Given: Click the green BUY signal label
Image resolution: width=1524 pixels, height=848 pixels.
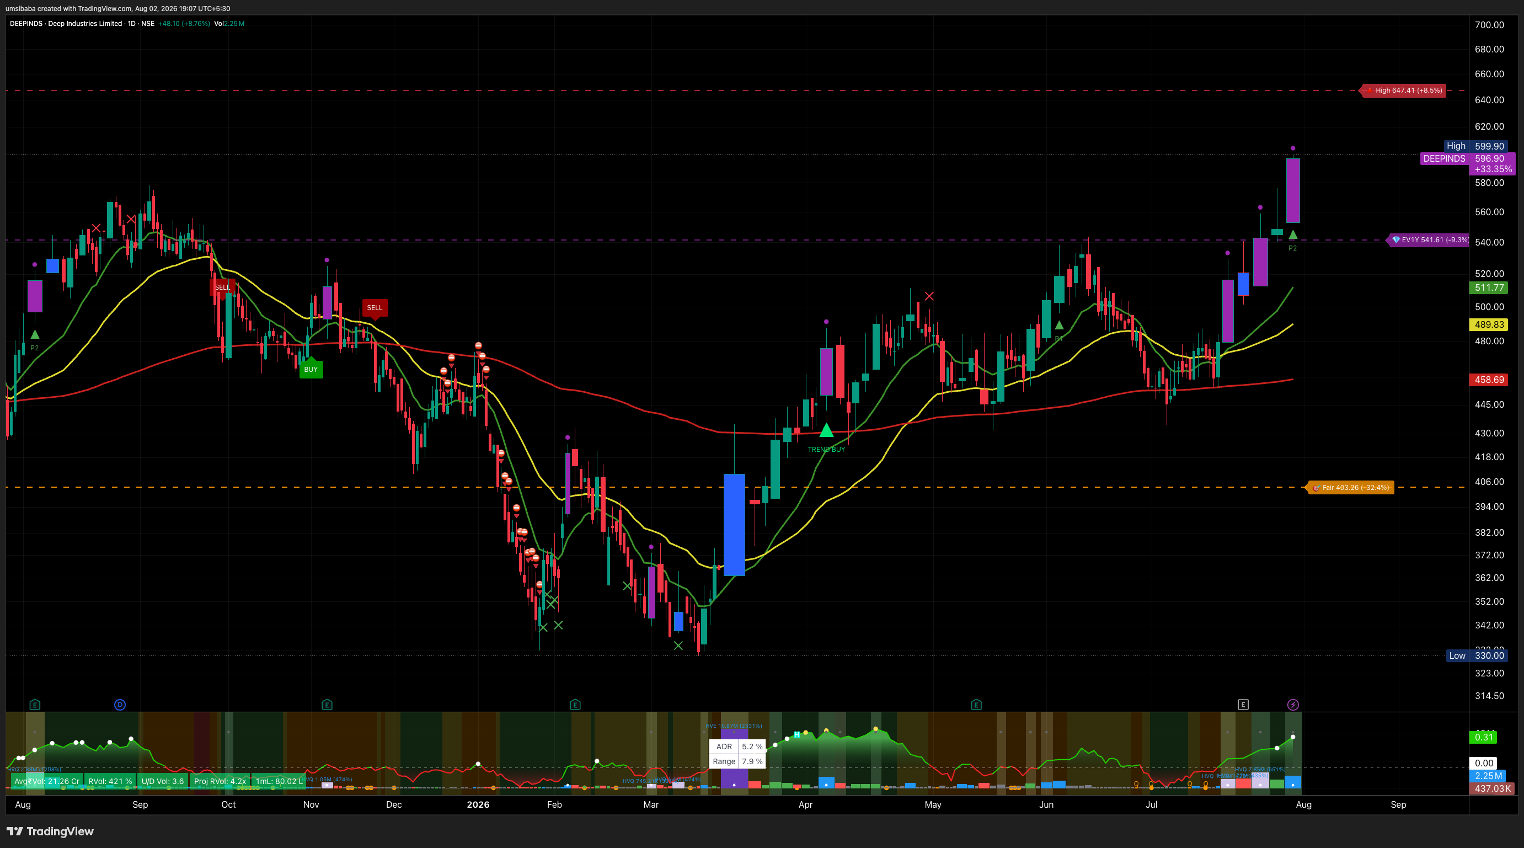Looking at the screenshot, I should 311,369.
